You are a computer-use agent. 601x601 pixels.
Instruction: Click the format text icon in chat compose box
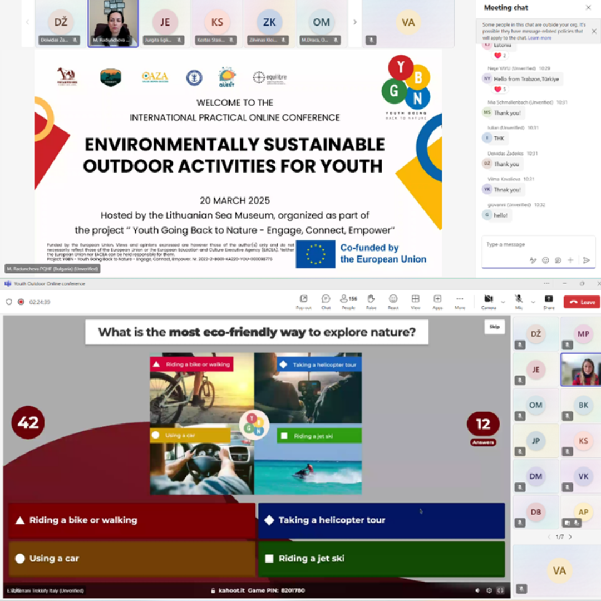point(533,260)
